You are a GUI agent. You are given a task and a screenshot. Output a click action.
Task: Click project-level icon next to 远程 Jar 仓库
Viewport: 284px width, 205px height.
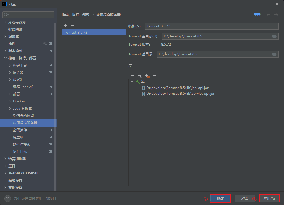[51, 87]
